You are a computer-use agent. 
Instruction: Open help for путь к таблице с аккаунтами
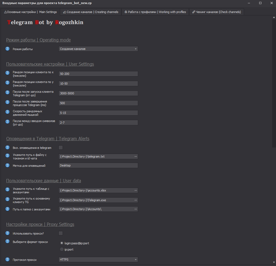tap(7, 189)
